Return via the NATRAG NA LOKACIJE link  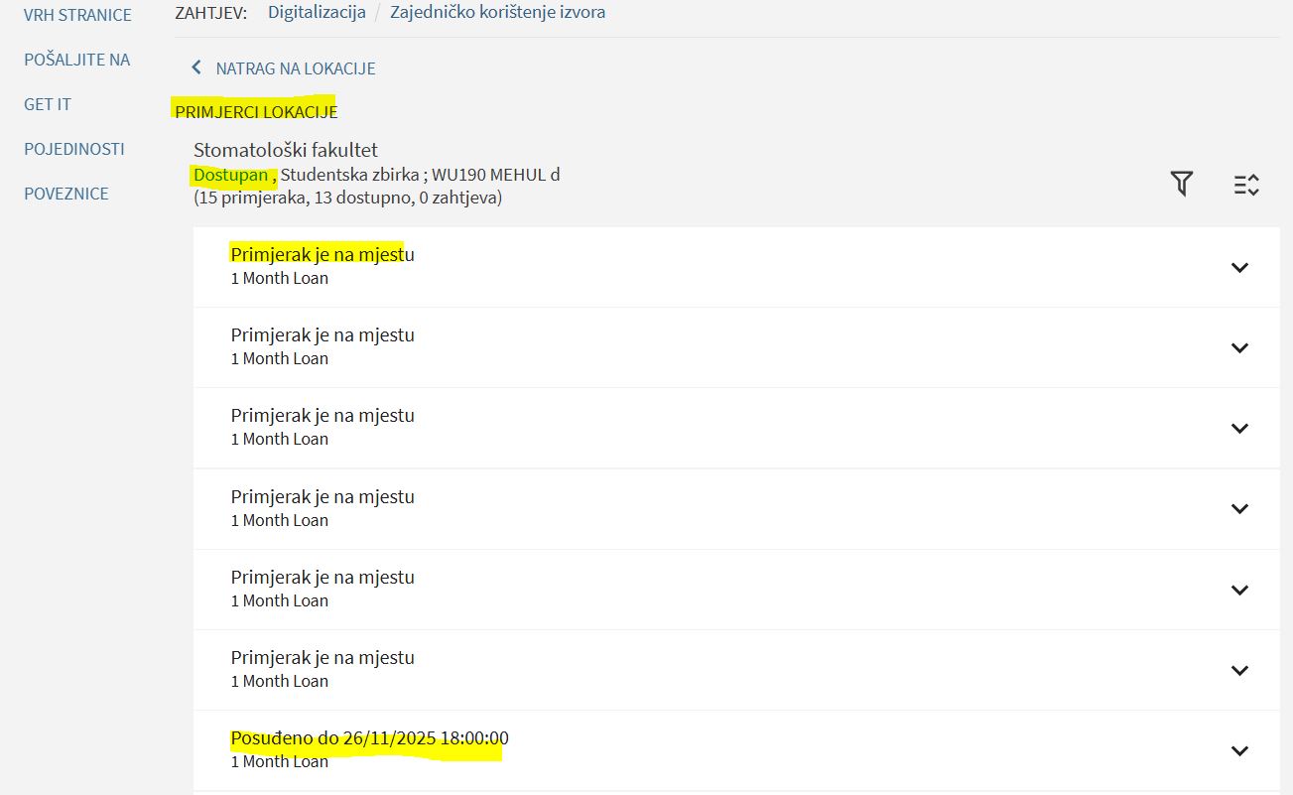[x=295, y=68]
